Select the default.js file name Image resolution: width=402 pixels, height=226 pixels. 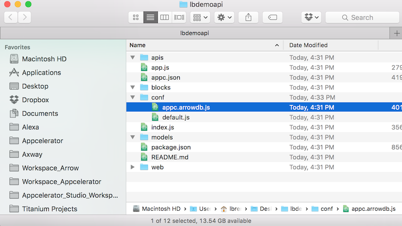176,117
